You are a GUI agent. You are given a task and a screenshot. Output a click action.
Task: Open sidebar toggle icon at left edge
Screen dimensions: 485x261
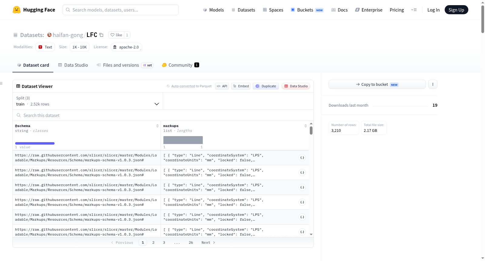point(1,83)
